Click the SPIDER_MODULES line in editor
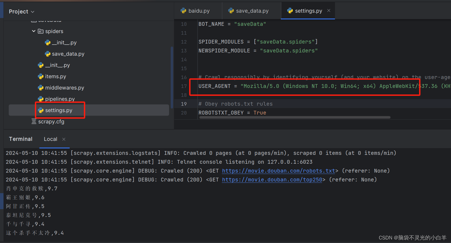Viewport: 451px width, 243px height. (x=258, y=42)
